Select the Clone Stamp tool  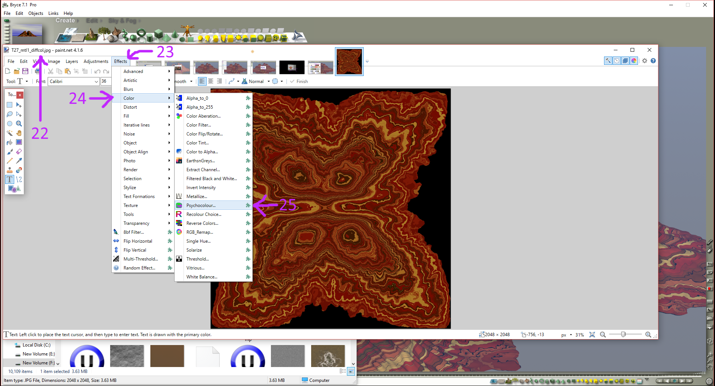10,170
